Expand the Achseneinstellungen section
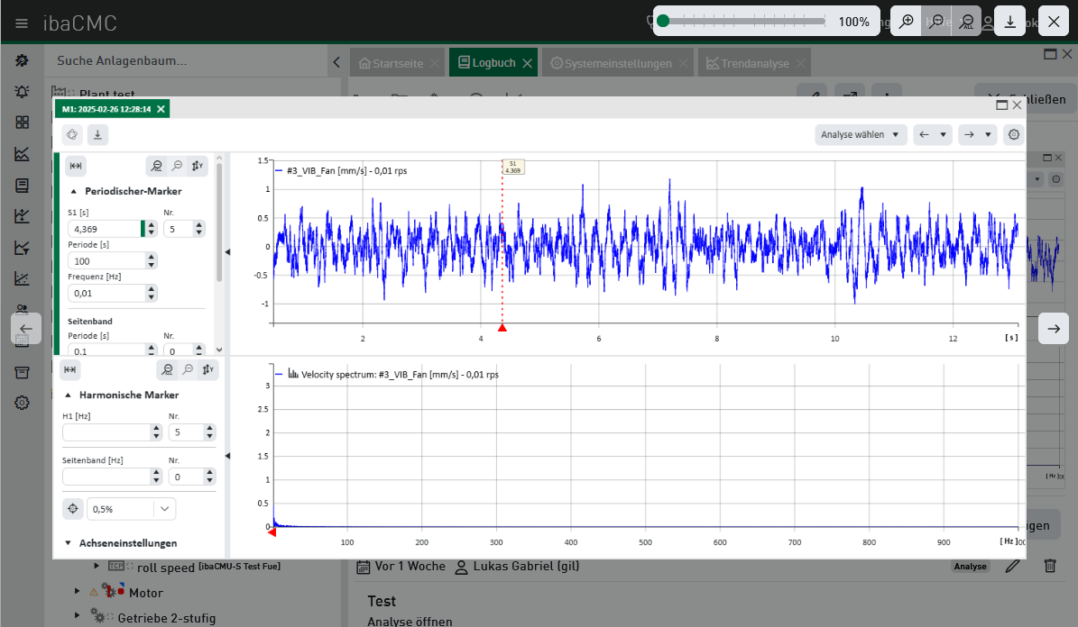Screen dimensions: 1078x627 68,543
